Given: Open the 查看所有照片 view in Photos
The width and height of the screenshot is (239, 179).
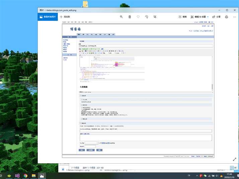Looking at the screenshot, I should [48, 17].
